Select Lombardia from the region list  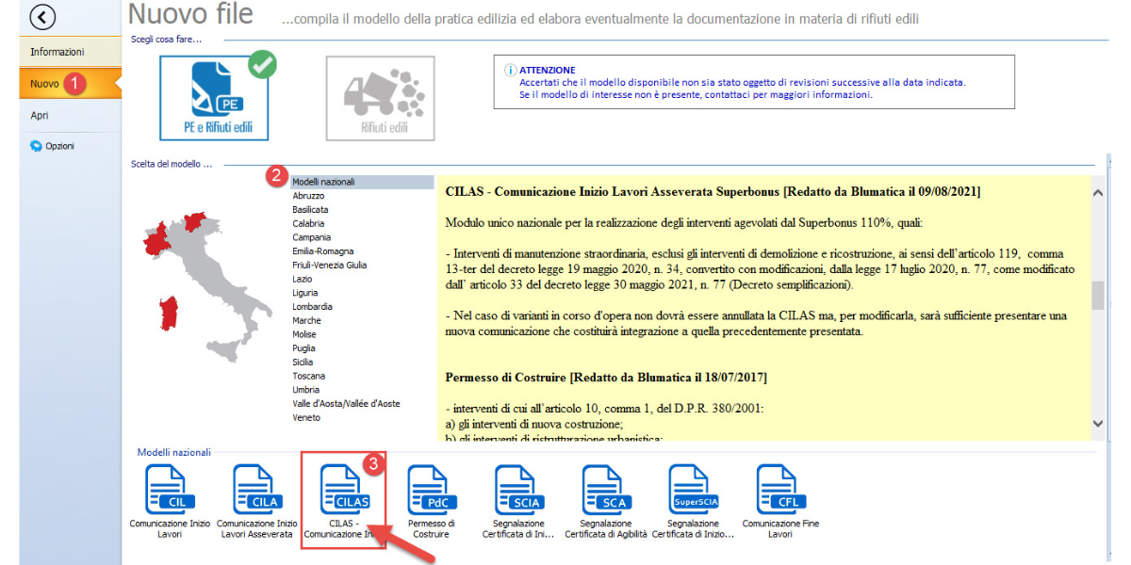click(x=312, y=307)
